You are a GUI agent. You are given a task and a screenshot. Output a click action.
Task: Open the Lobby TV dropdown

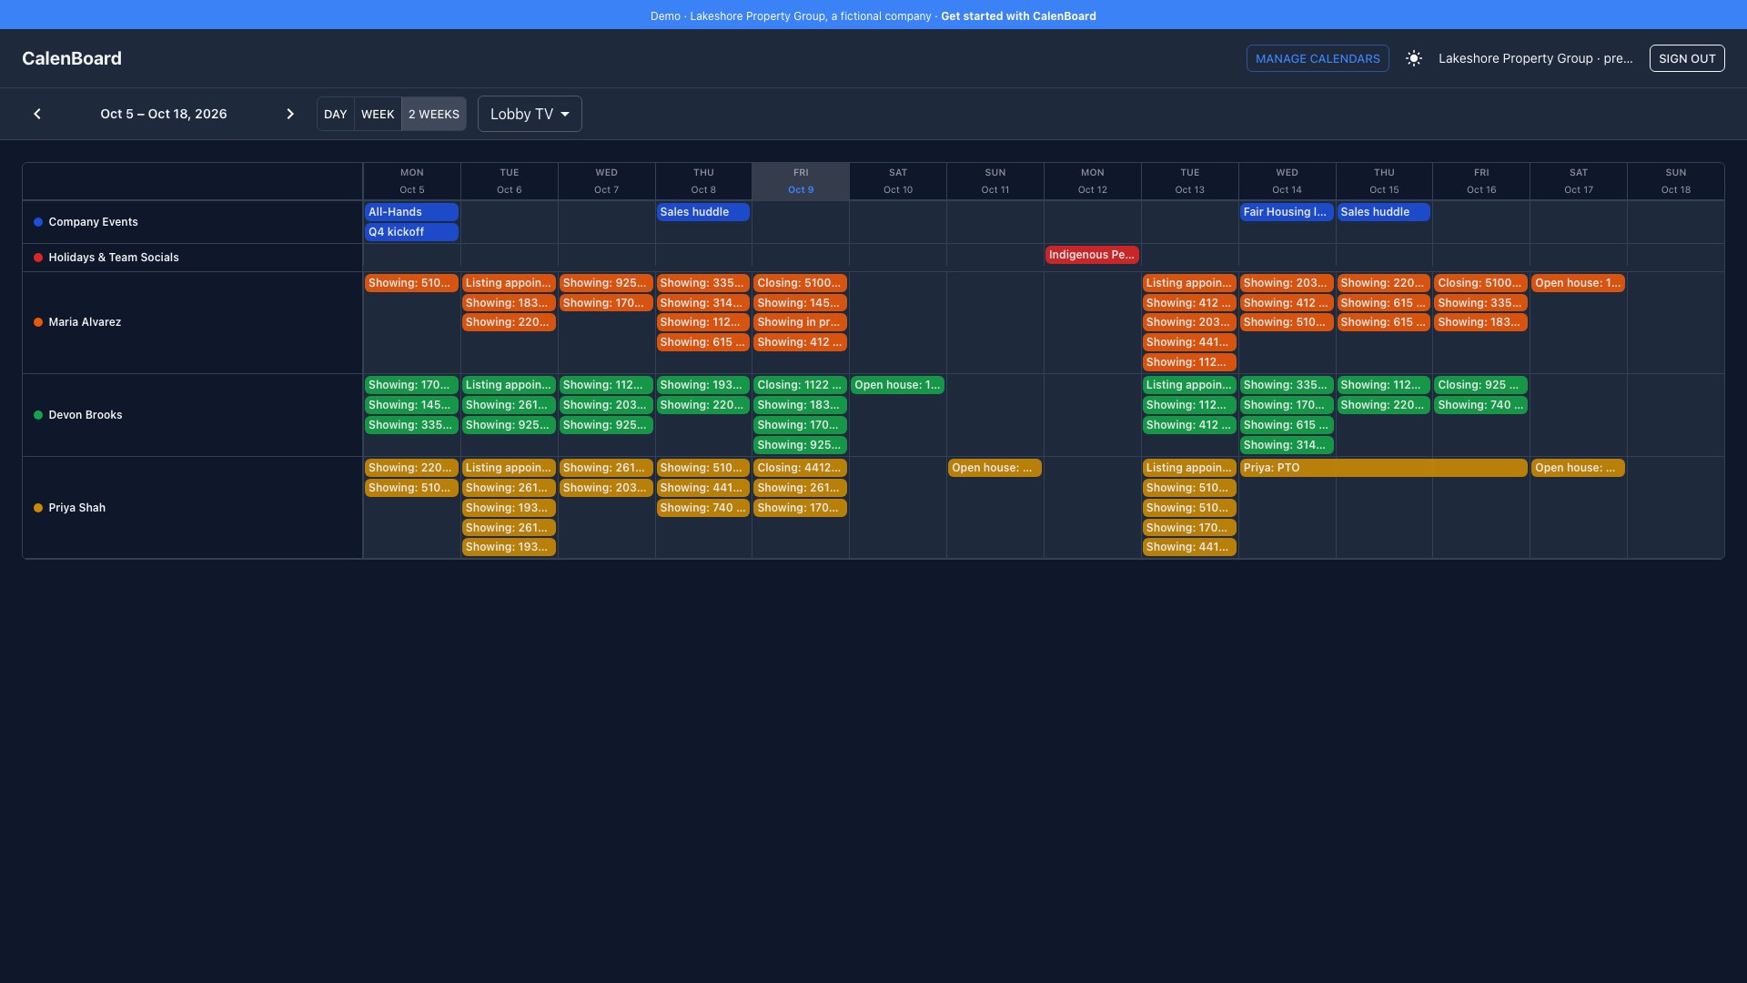530,114
